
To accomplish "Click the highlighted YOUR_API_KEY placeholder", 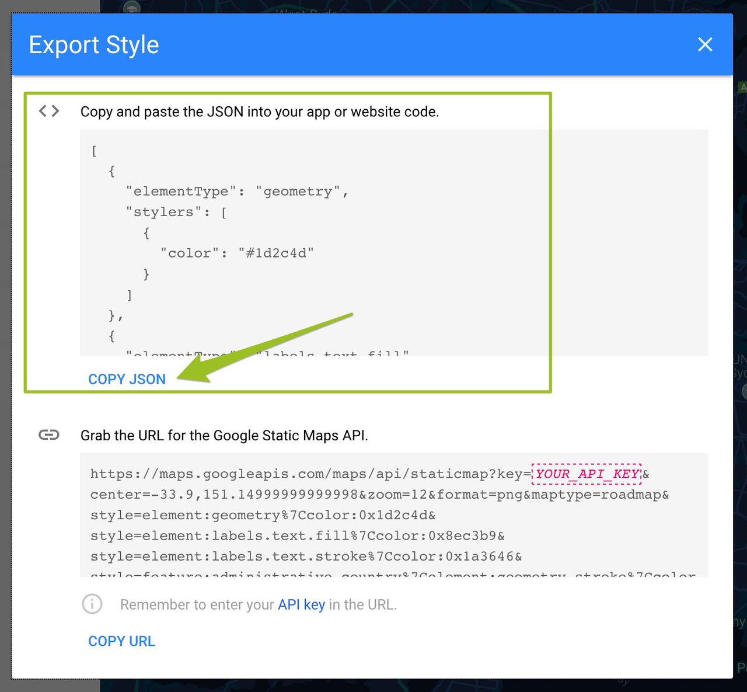I will point(587,474).
